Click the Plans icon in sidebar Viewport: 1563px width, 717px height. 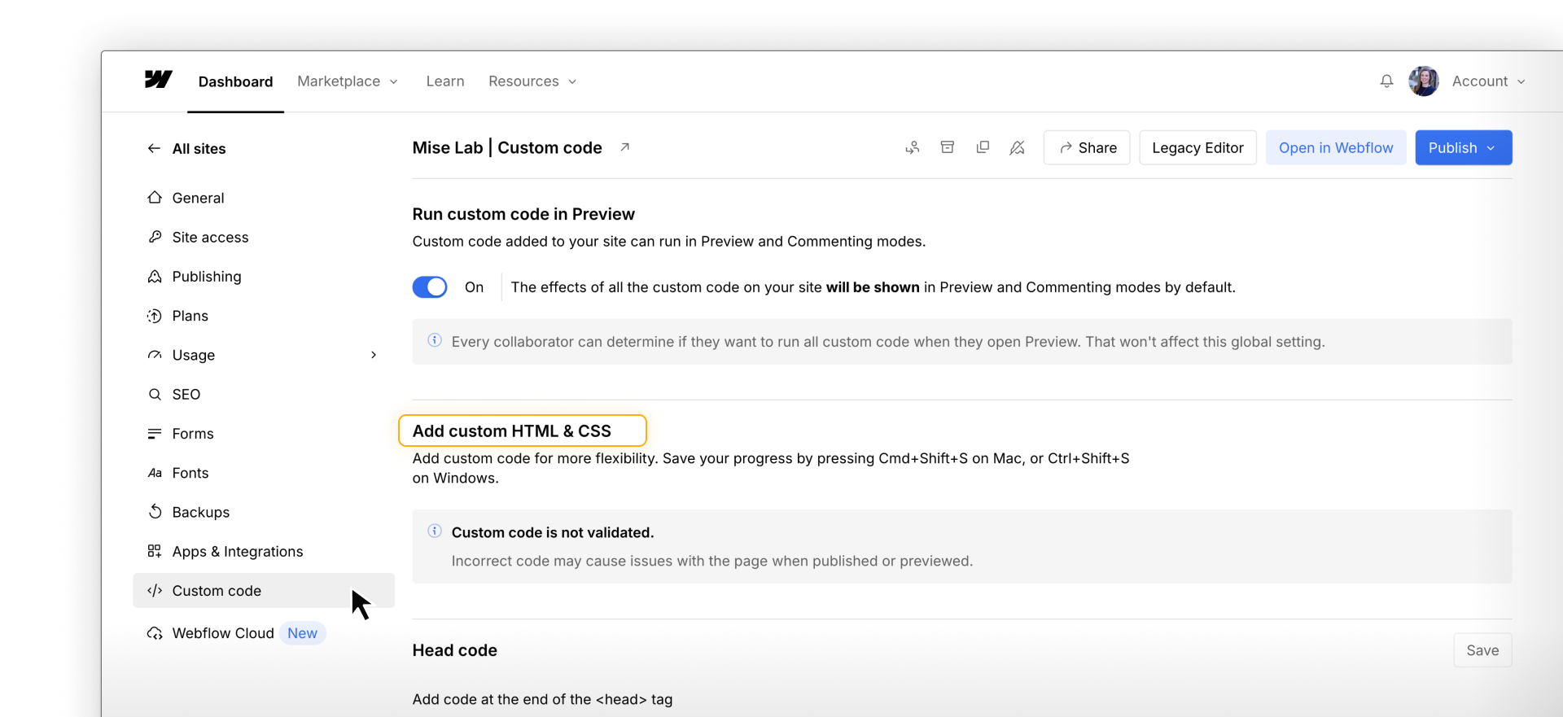[155, 316]
